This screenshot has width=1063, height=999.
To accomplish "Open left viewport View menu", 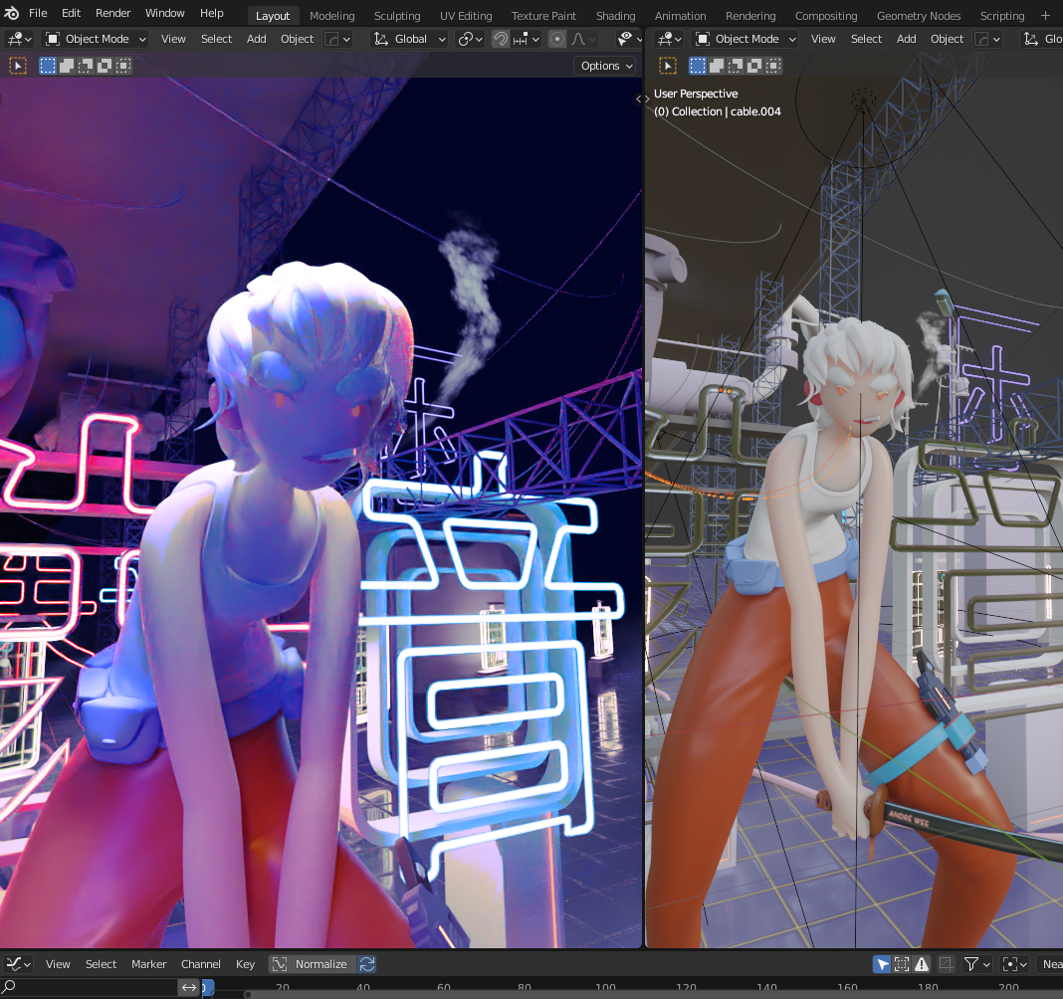I will click(173, 39).
